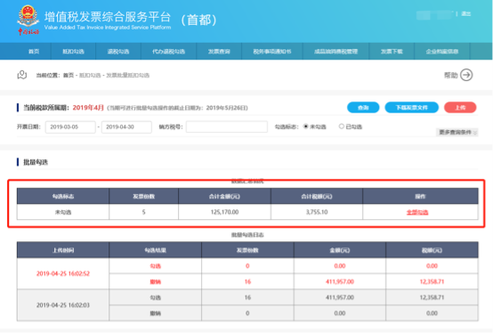Click 首页 in the breadcrumb path
493x333 pixels.
tap(69, 75)
